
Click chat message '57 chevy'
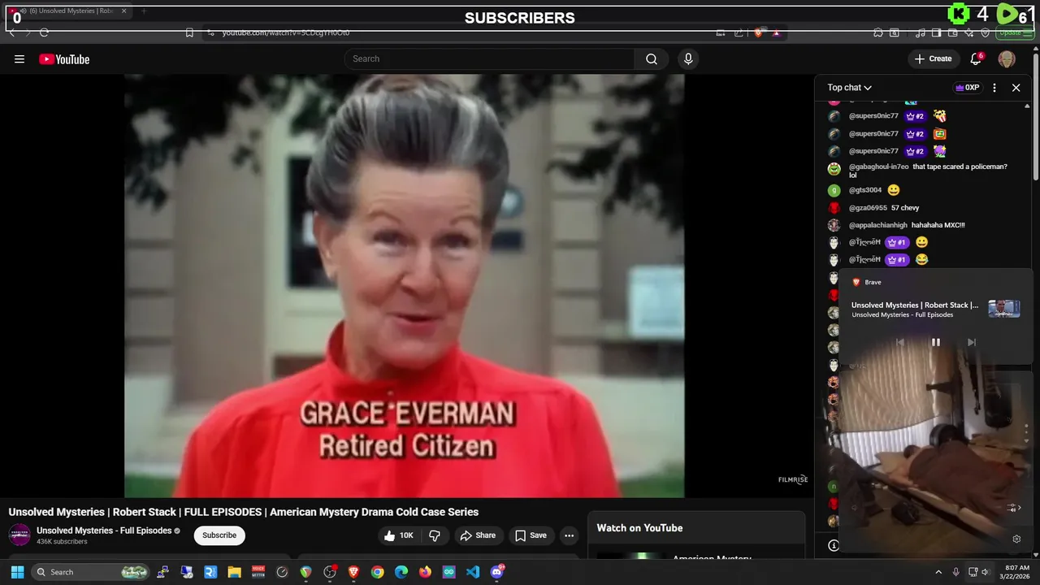pyautogui.click(x=904, y=208)
